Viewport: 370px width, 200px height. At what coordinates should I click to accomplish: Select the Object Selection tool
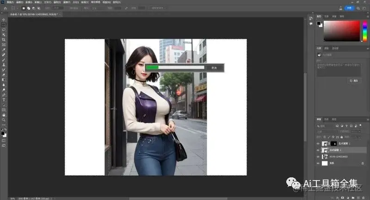[4, 35]
